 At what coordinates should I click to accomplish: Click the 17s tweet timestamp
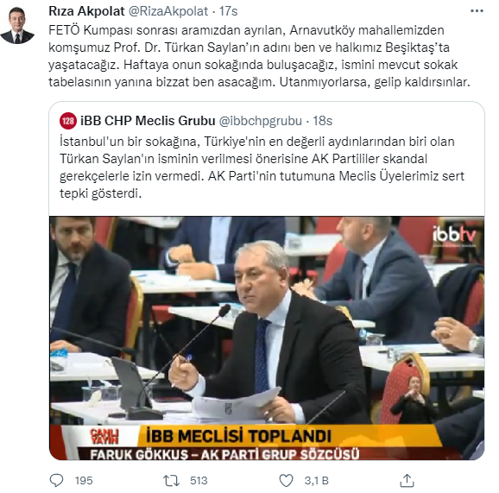[x=228, y=11]
